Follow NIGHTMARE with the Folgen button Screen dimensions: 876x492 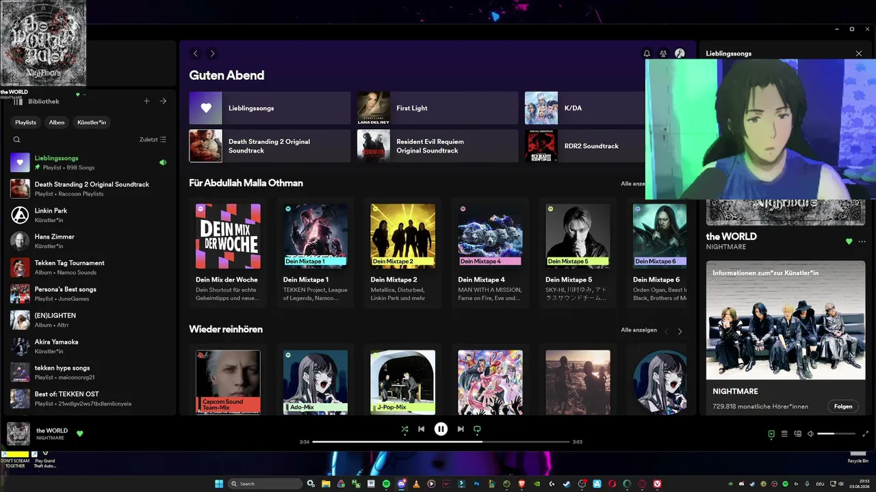point(843,406)
